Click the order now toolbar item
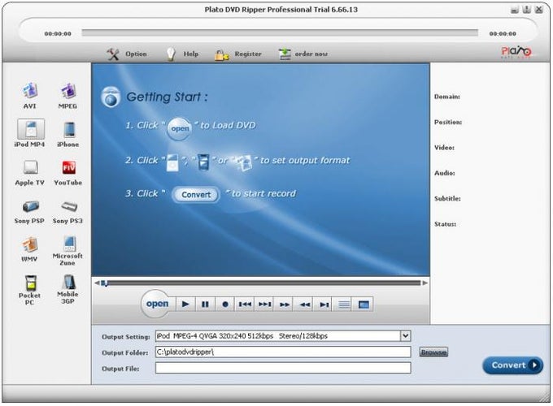The width and height of the screenshot is (553, 406). click(303, 54)
